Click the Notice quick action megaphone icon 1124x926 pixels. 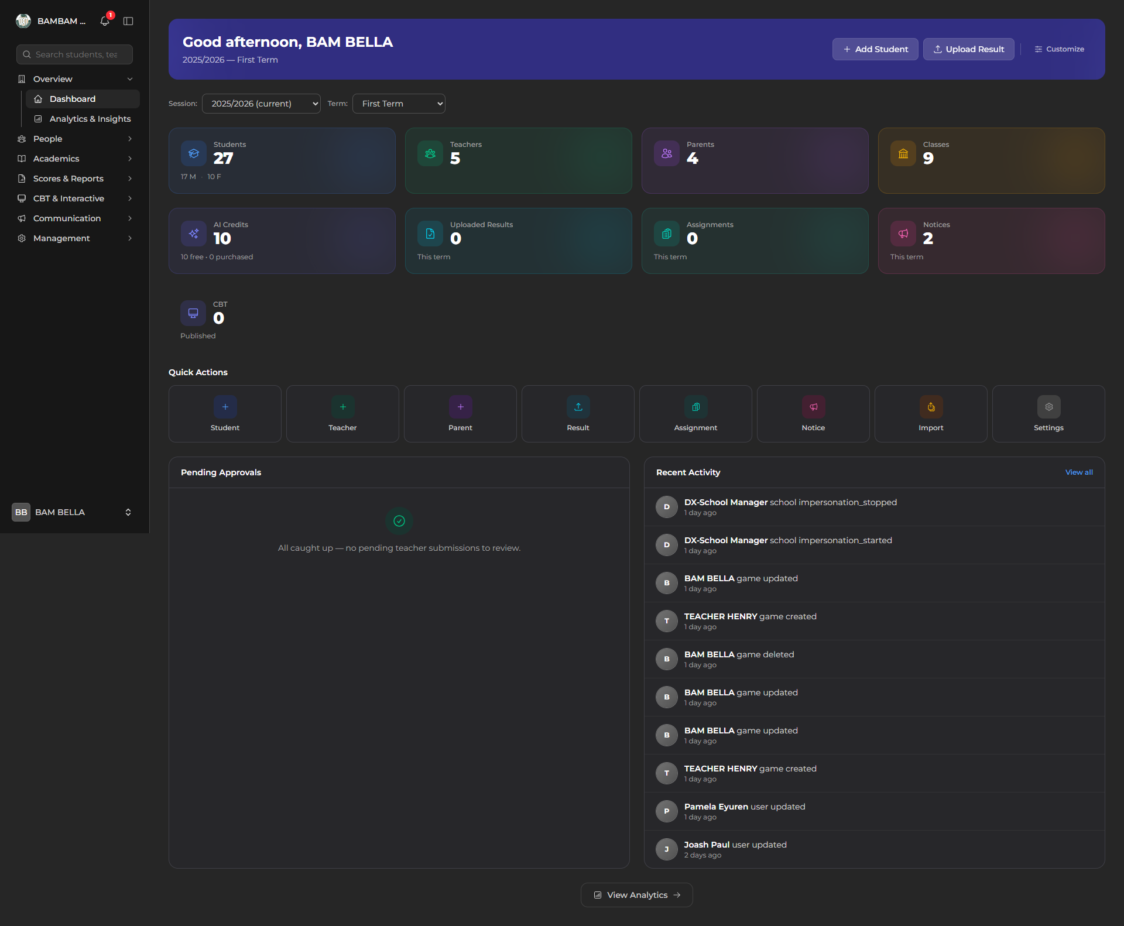814,407
